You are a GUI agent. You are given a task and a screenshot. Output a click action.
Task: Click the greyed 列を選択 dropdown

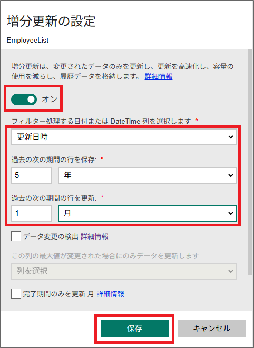pyautogui.click(x=124, y=271)
